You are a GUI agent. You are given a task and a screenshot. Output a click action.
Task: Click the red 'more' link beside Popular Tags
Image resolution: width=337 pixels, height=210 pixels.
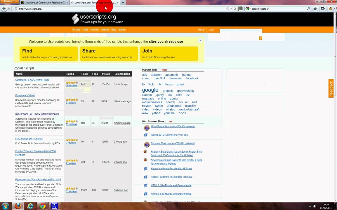tap(164, 70)
